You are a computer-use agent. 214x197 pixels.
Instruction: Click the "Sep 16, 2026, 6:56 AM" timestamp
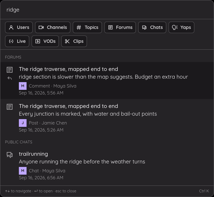41,178
